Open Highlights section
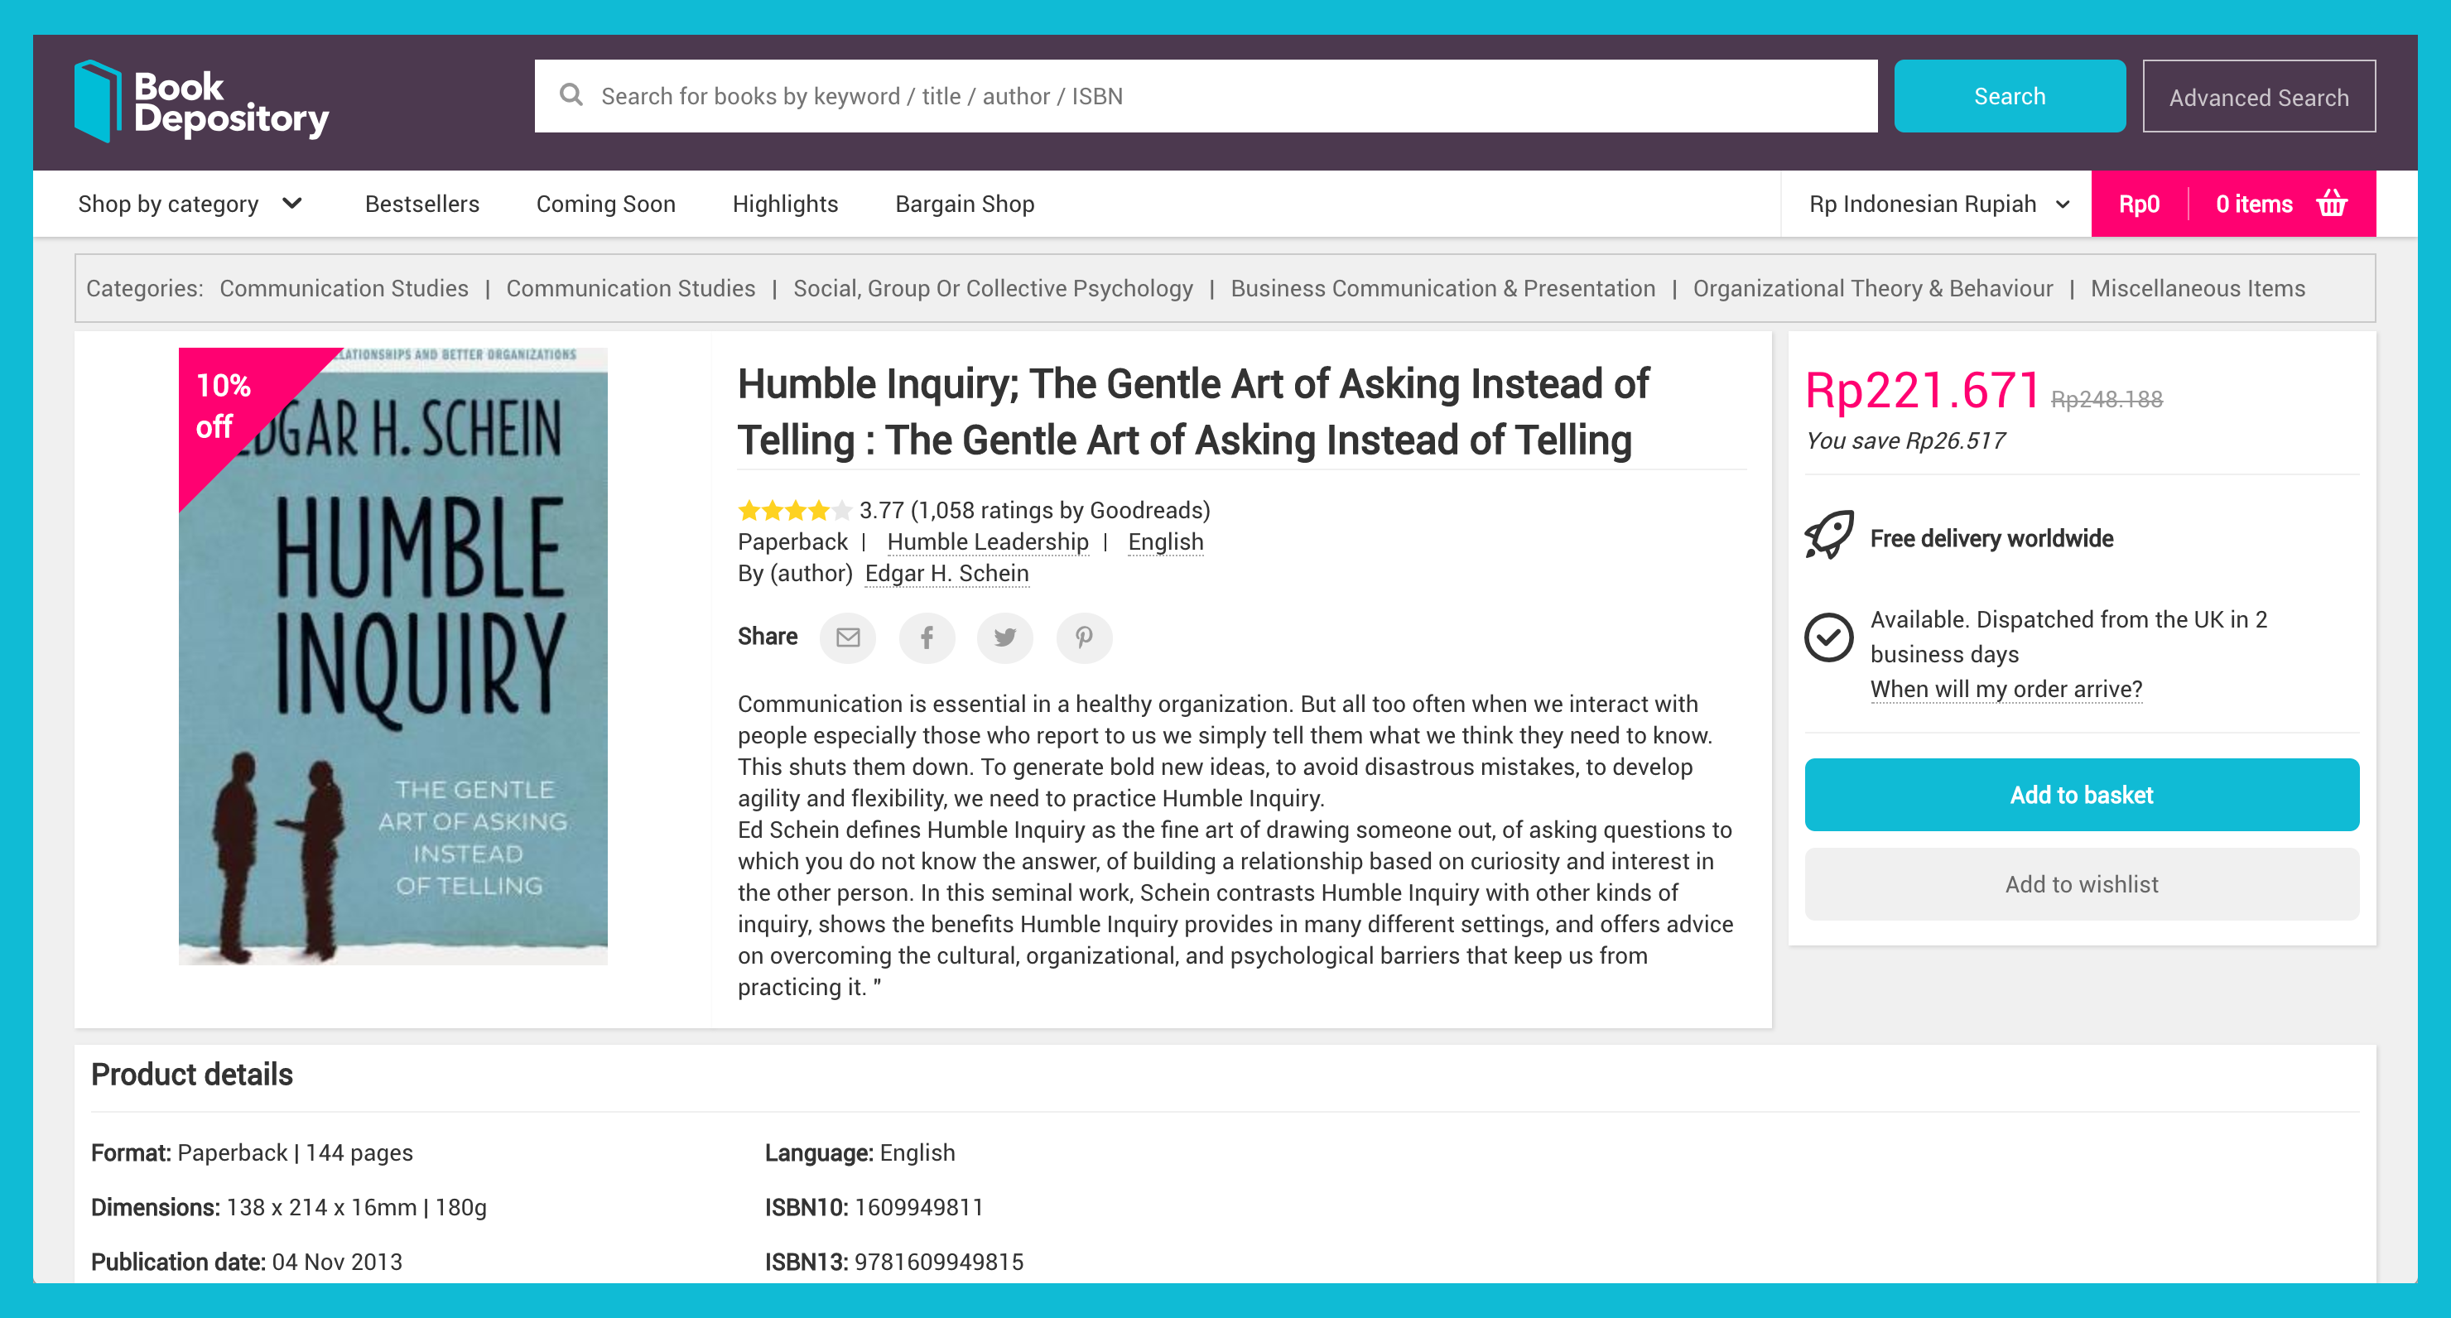 click(x=785, y=204)
